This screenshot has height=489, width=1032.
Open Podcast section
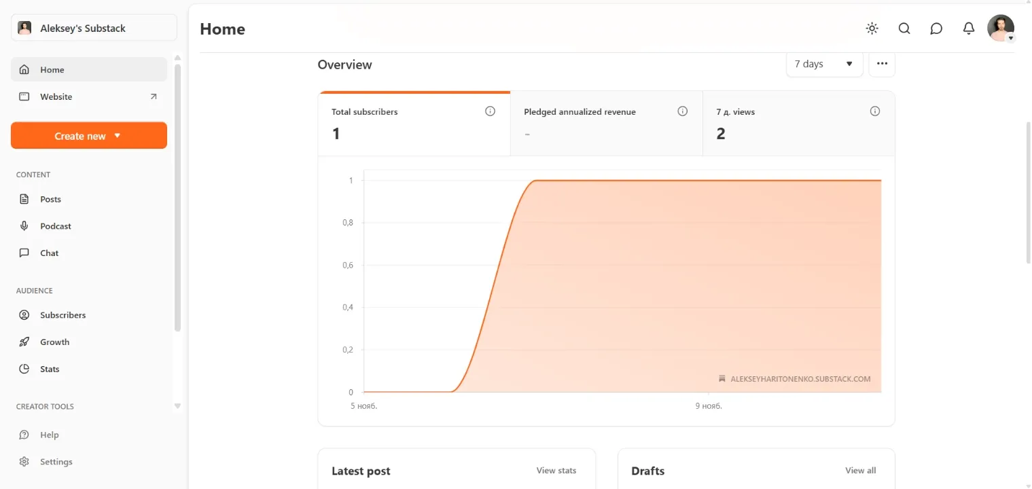(x=89, y=226)
